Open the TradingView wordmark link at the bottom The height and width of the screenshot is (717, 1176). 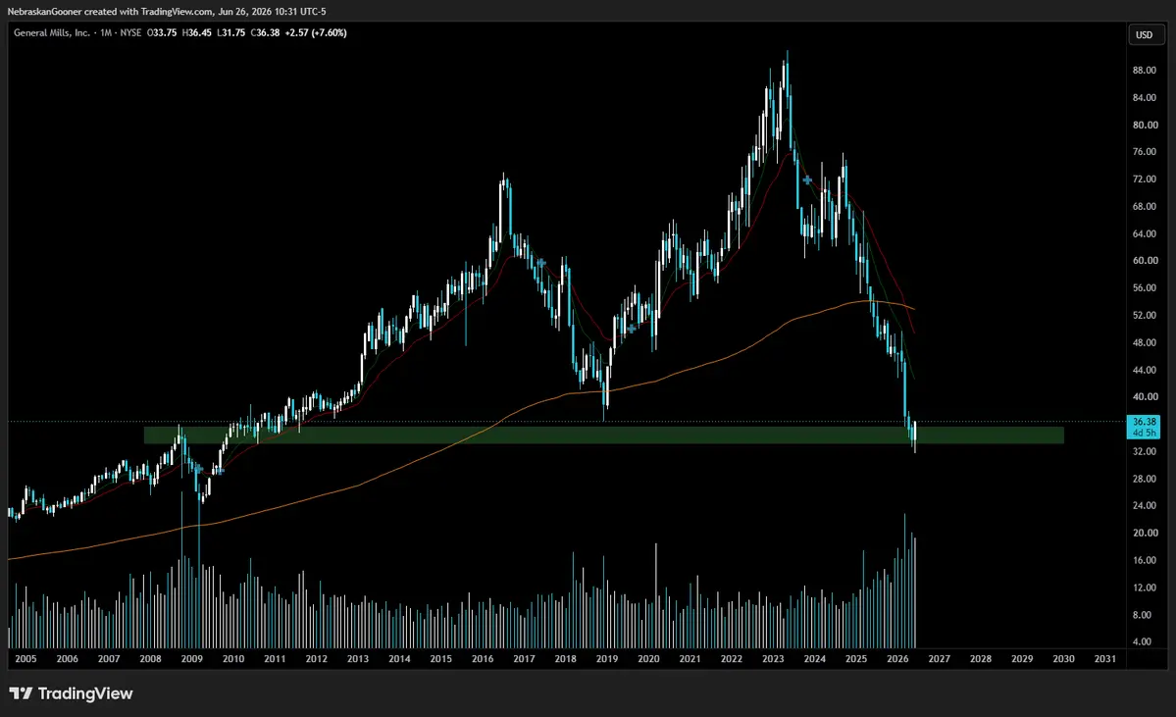click(84, 693)
